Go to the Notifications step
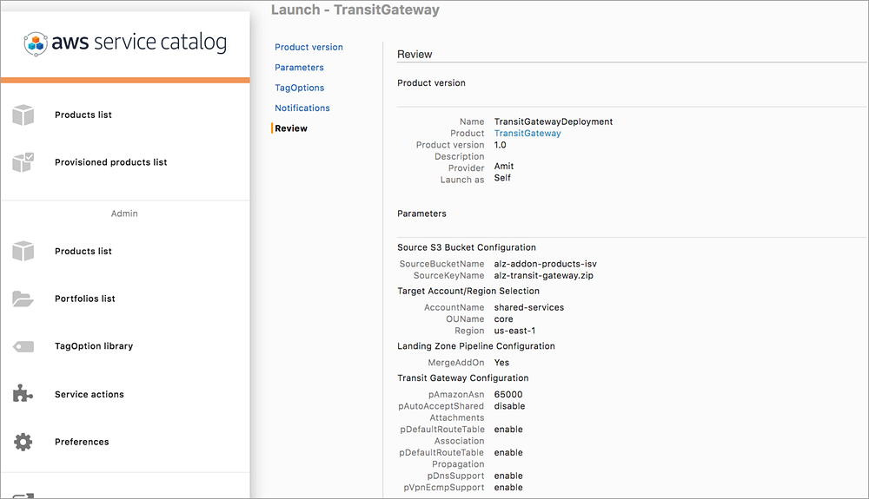 click(x=302, y=108)
